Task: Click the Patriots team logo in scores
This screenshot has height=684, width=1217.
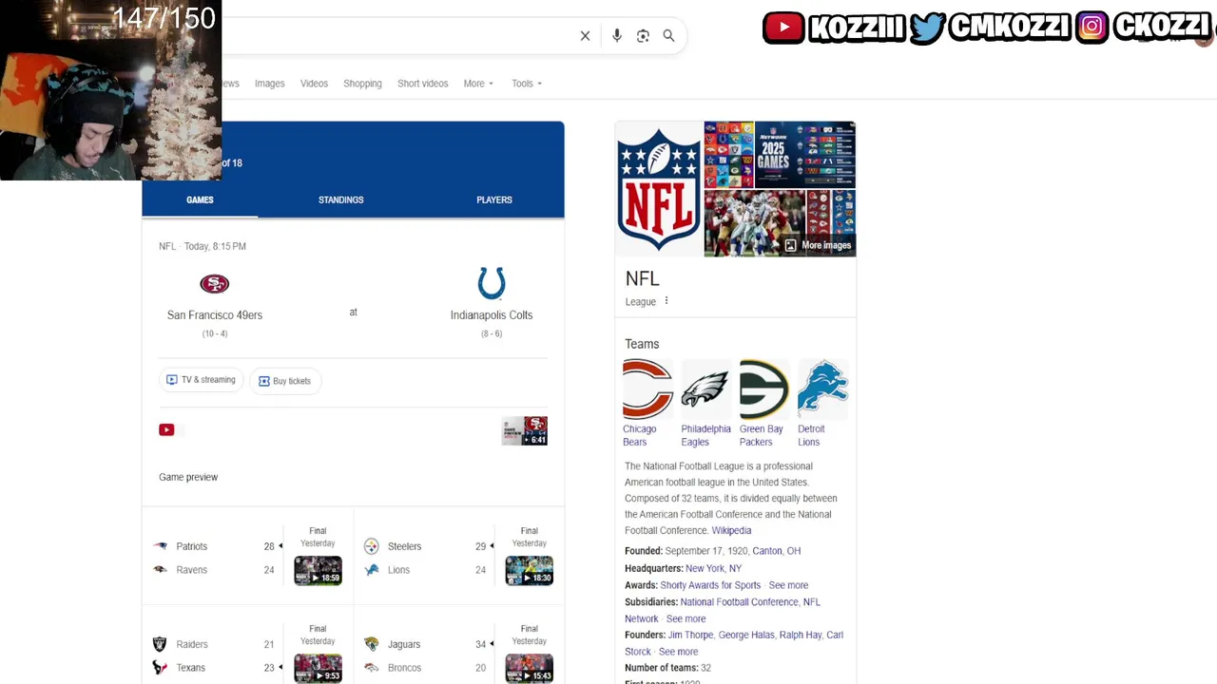Action: click(161, 546)
